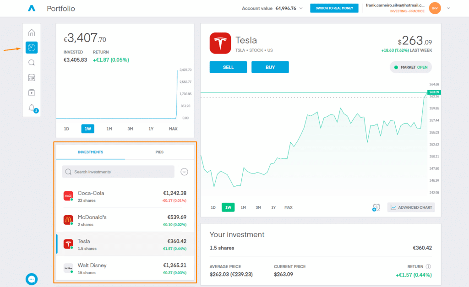
Task: Select the INVESTMENTS tab
Action: (x=90, y=152)
